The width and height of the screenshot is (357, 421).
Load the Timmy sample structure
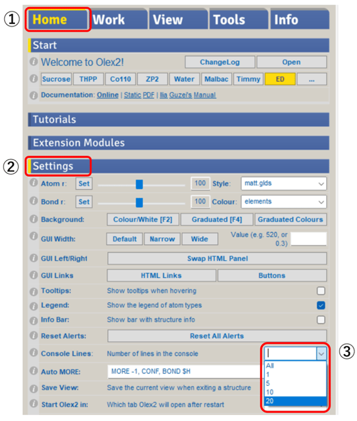248,79
